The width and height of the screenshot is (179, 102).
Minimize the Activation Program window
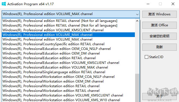click(148, 4)
